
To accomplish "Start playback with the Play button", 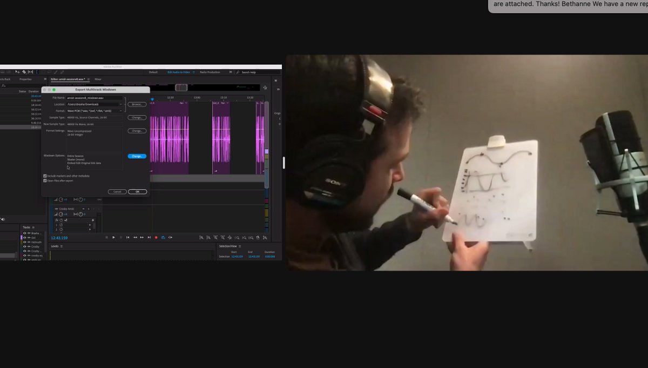I will pyautogui.click(x=113, y=237).
